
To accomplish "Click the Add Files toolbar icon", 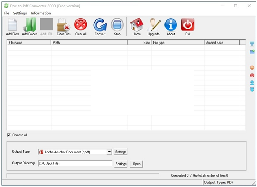I will (12, 27).
